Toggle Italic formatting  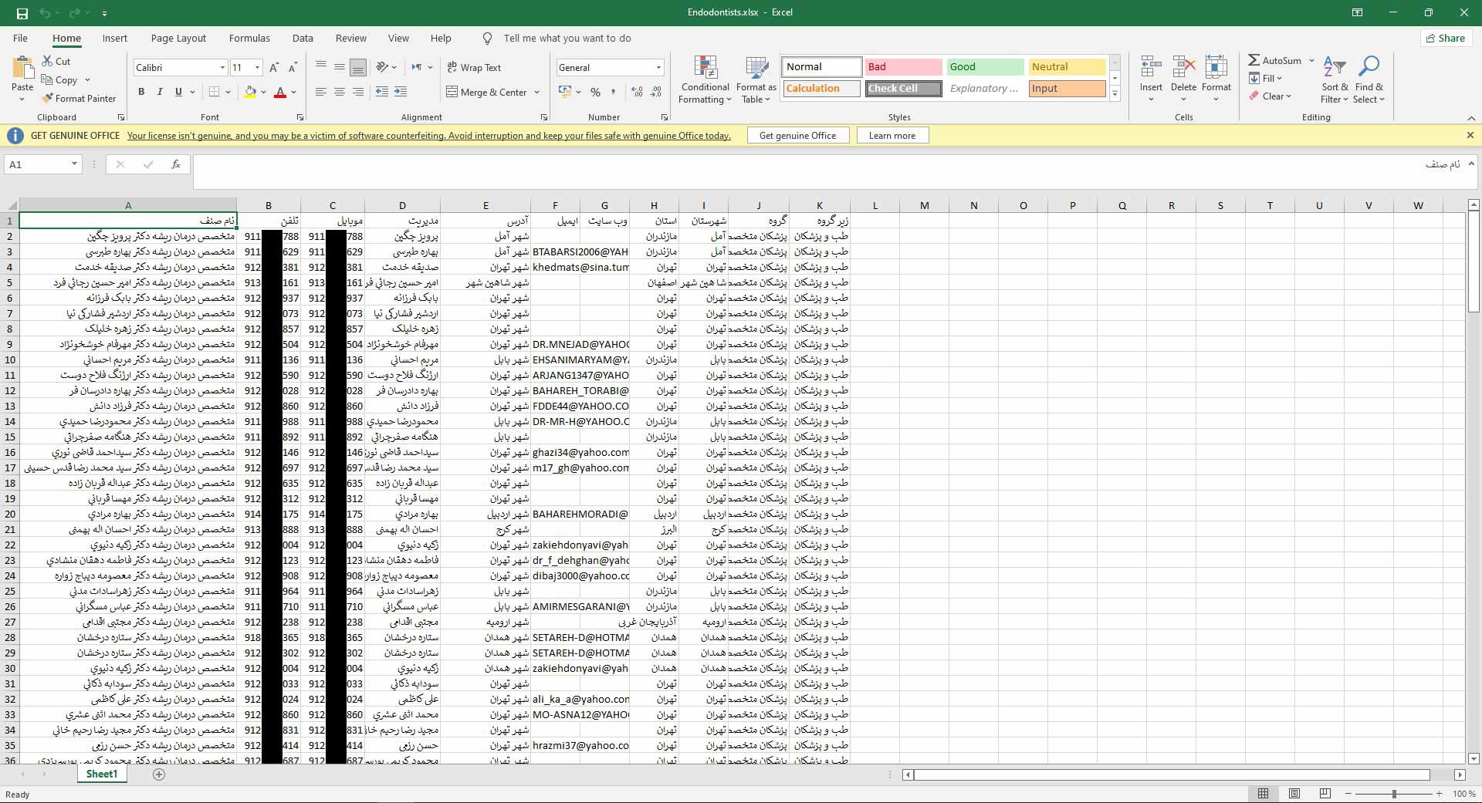(160, 92)
